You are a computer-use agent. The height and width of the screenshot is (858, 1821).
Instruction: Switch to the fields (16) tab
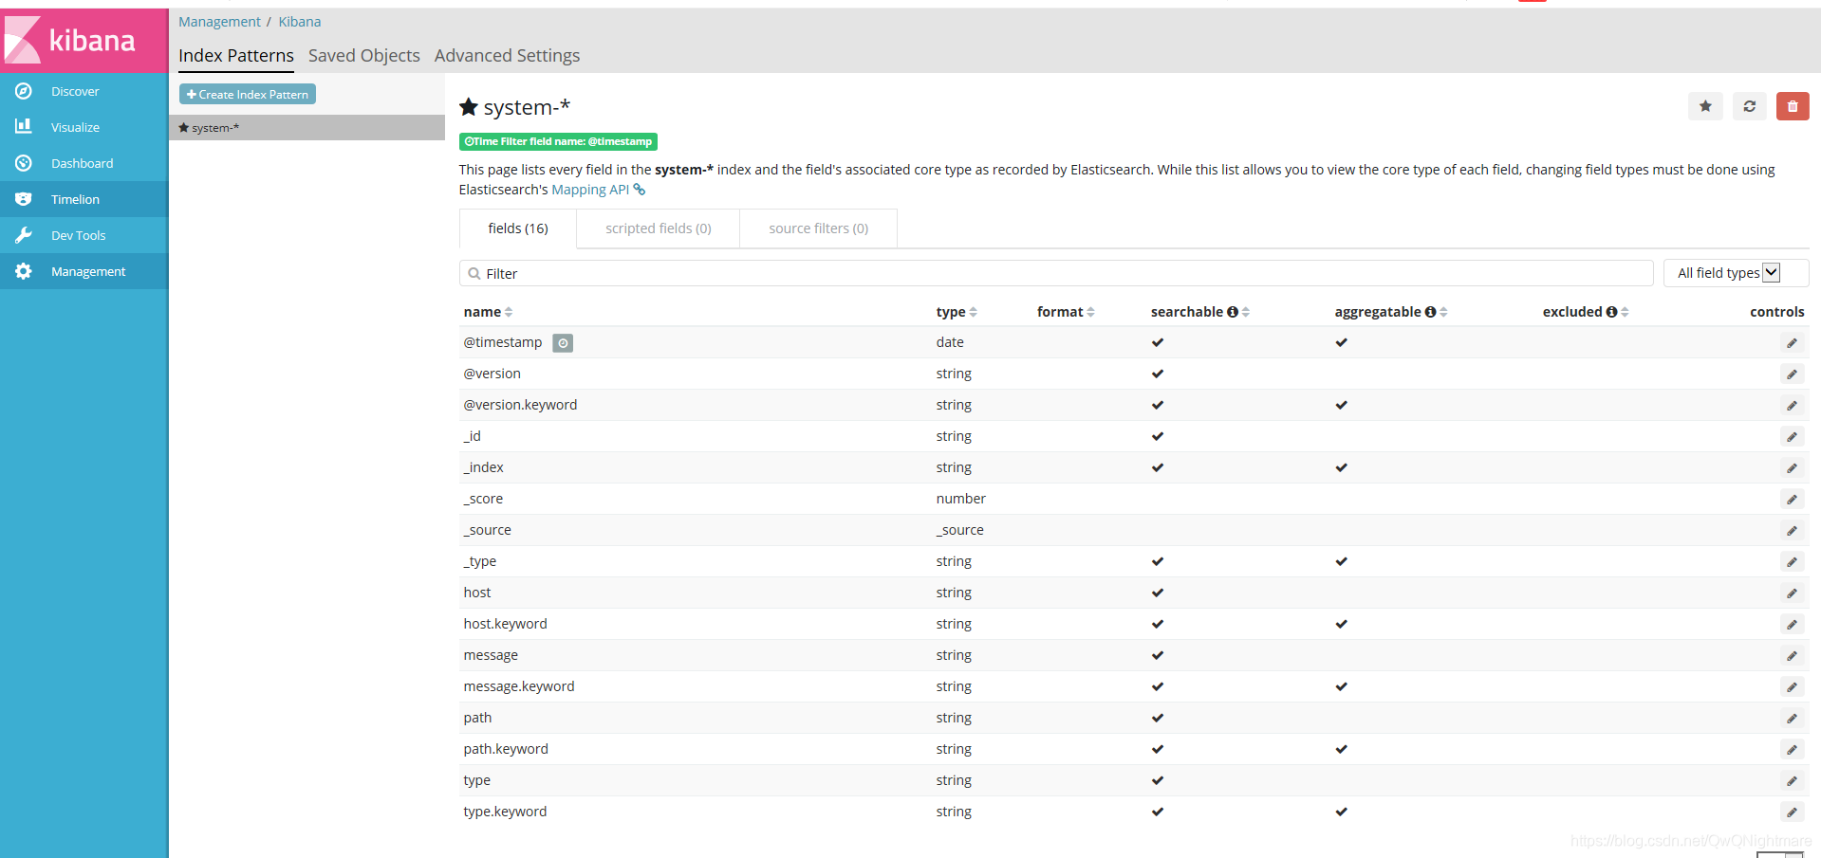518,228
